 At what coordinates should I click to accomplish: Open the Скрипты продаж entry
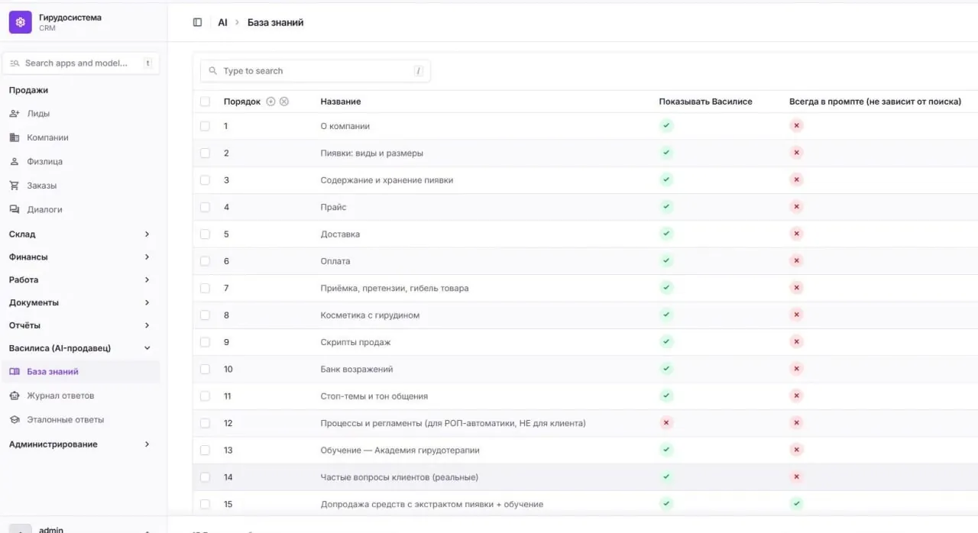[x=355, y=342]
